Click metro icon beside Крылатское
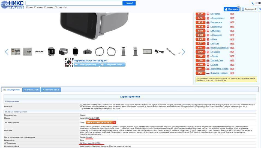The image size is (261, 148). [208, 22]
